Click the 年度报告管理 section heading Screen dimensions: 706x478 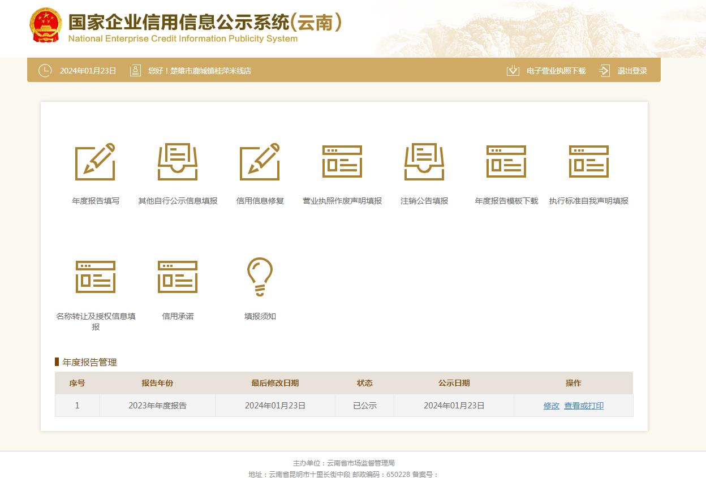pyautogui.click(x=89, y=362)
